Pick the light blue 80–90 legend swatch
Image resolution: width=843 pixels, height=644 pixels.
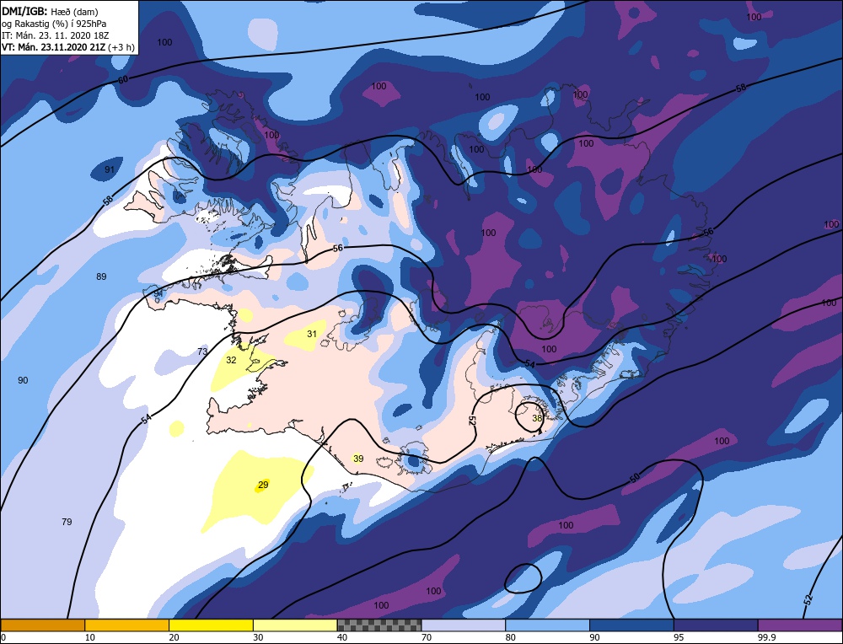pos(548,625)
